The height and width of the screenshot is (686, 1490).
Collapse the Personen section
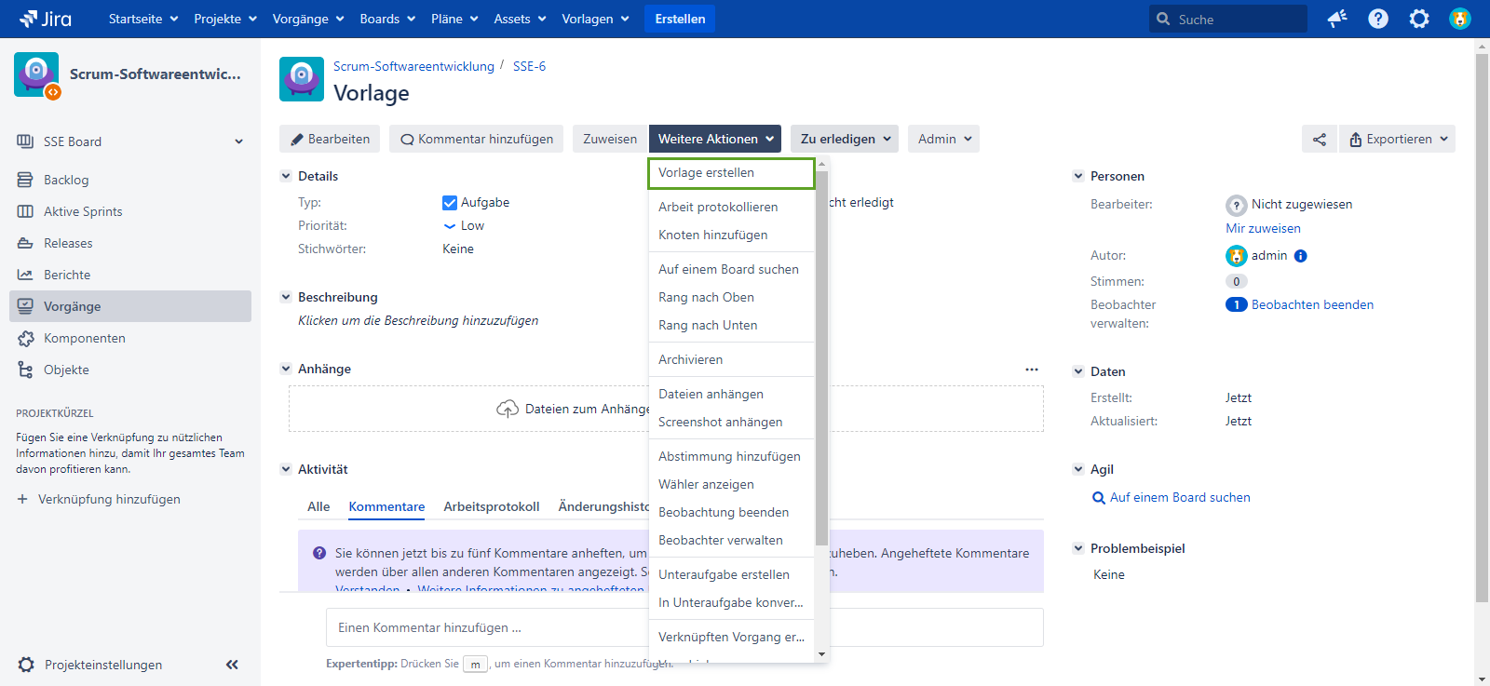pos(1078,176)
